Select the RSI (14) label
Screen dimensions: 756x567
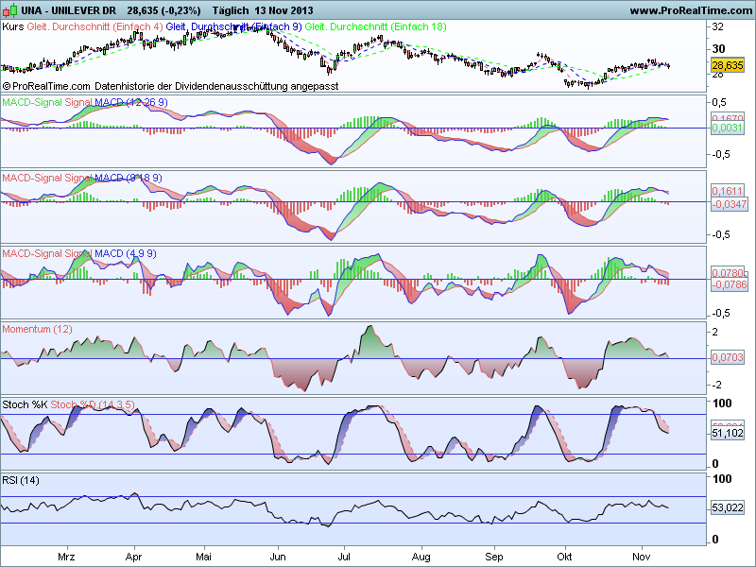(21, 480)
